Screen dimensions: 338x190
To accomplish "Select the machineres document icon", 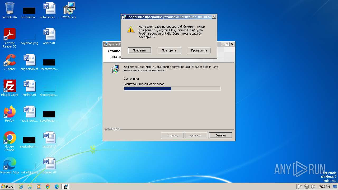I will click(29, 114).
